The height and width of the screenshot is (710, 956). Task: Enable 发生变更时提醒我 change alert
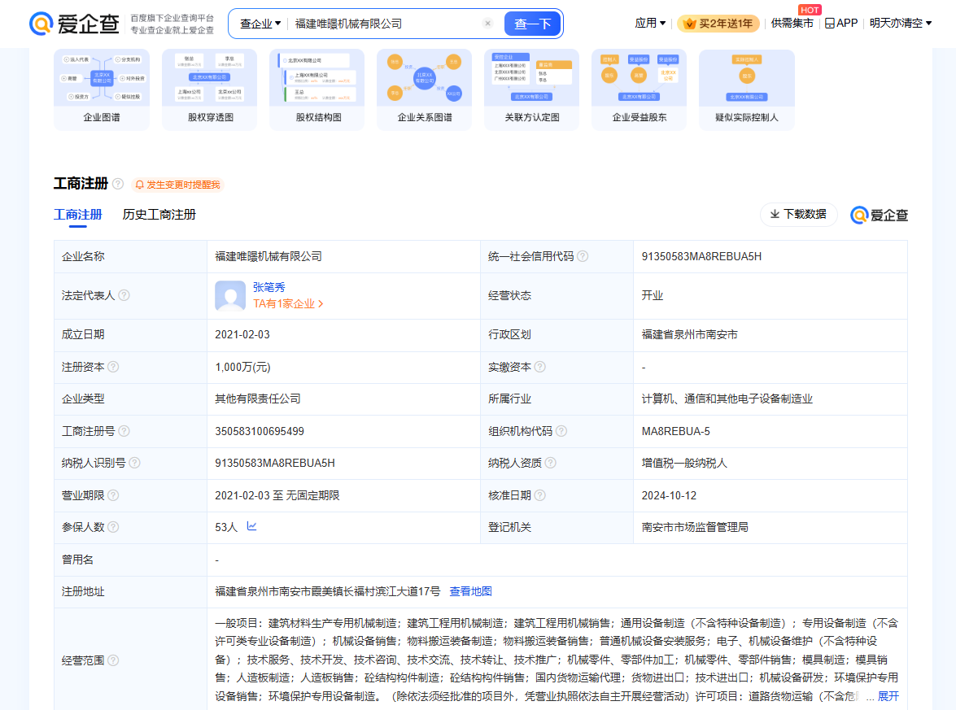pos(177,185)
